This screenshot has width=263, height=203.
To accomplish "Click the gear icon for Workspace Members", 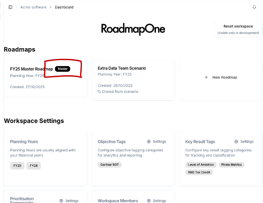I will click(149, 201).
